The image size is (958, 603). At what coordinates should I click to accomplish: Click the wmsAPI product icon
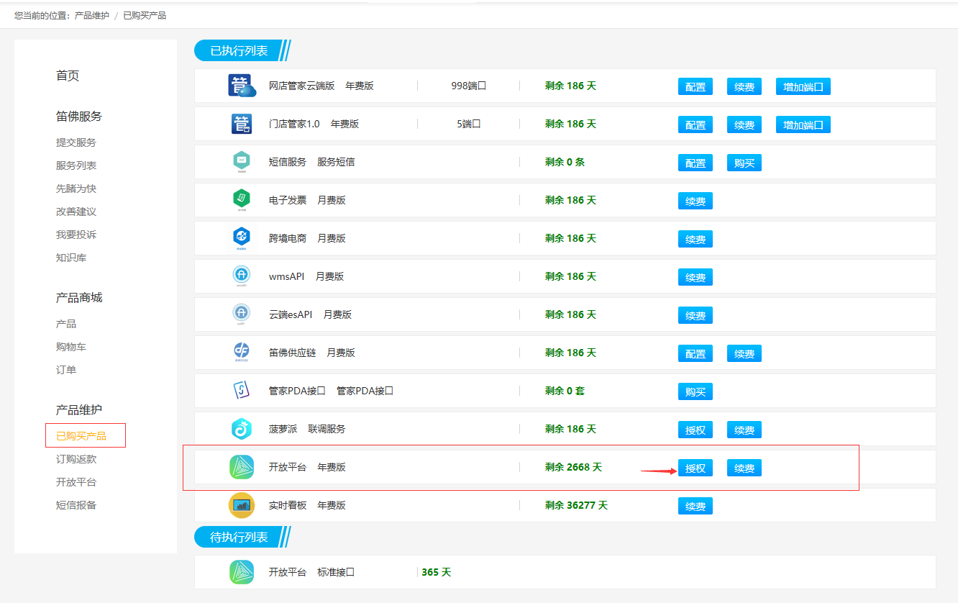coord(242,276)
